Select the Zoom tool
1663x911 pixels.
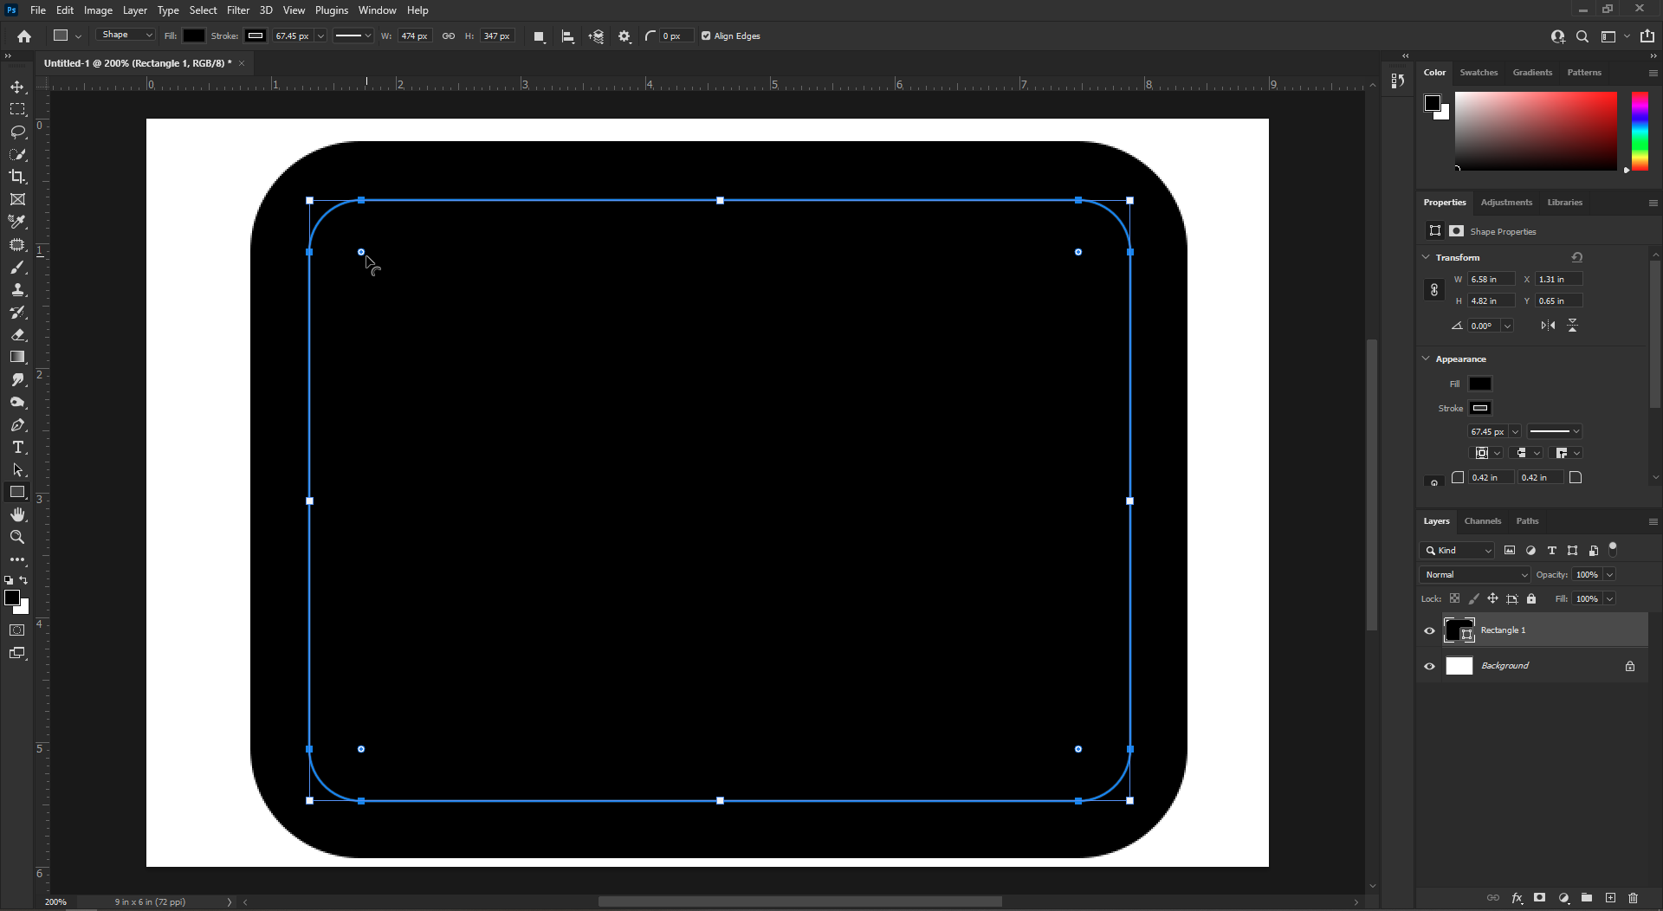(17, 537)
